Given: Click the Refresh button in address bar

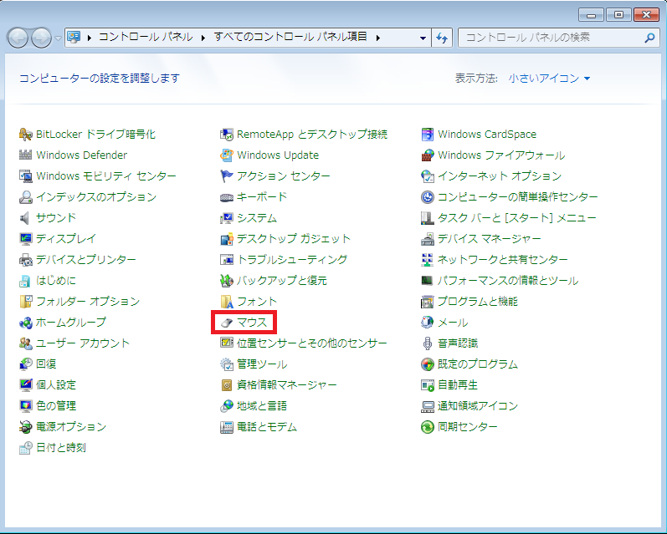Looking at the screenshot, I should (442, 38).
